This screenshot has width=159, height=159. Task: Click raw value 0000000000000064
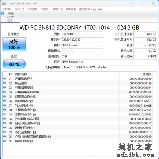coord(141,88)
